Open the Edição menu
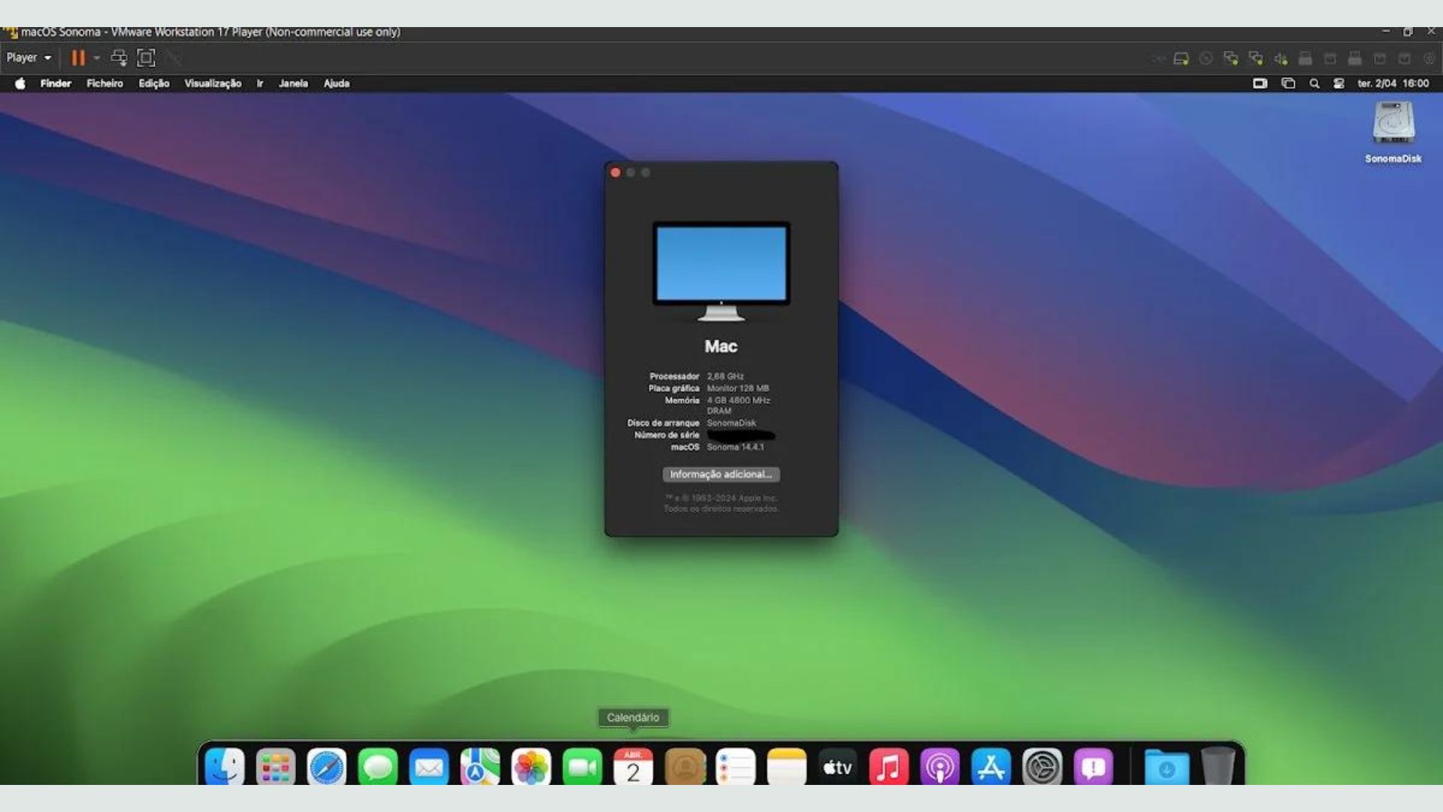This screenshot has height=812, width=1443. point(154,83)
